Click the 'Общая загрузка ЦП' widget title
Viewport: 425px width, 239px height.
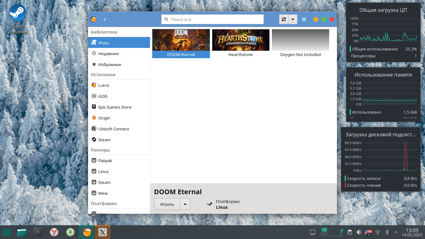pyautogui.click(x=383, y=10)
